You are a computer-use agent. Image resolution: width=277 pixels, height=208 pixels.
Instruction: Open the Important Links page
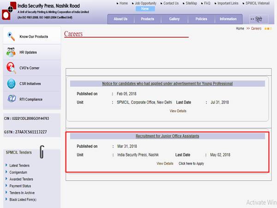pyautogui.click(x=228, y=3)
